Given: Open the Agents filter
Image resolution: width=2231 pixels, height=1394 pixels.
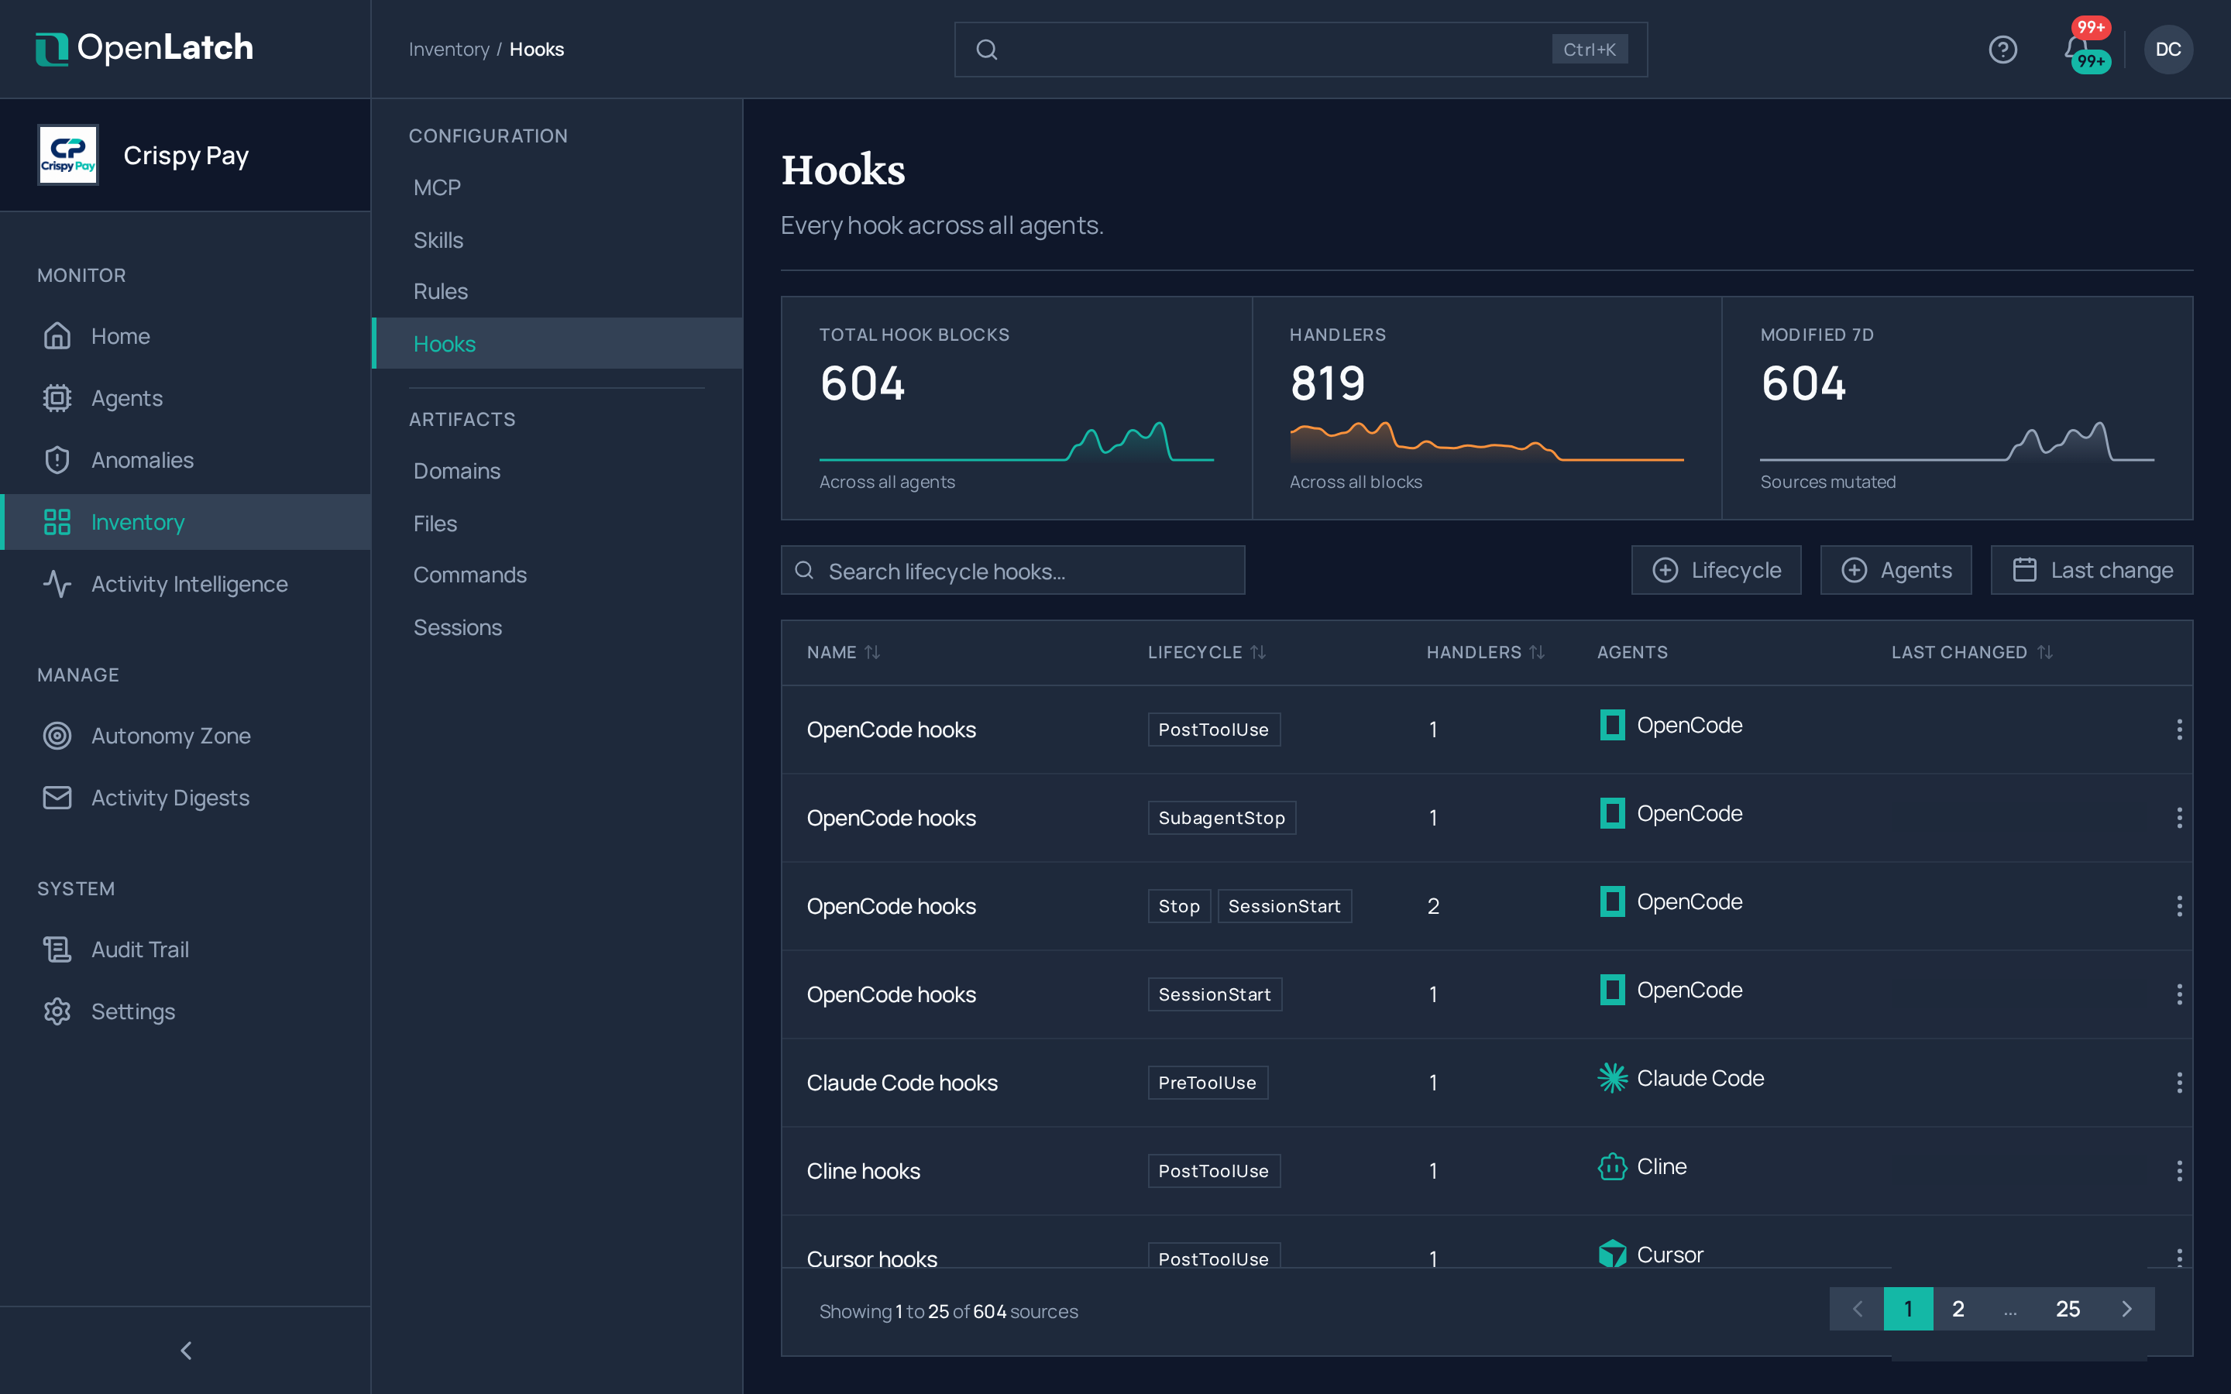Looking at the screenshot, I should [x=1896, y=570].
